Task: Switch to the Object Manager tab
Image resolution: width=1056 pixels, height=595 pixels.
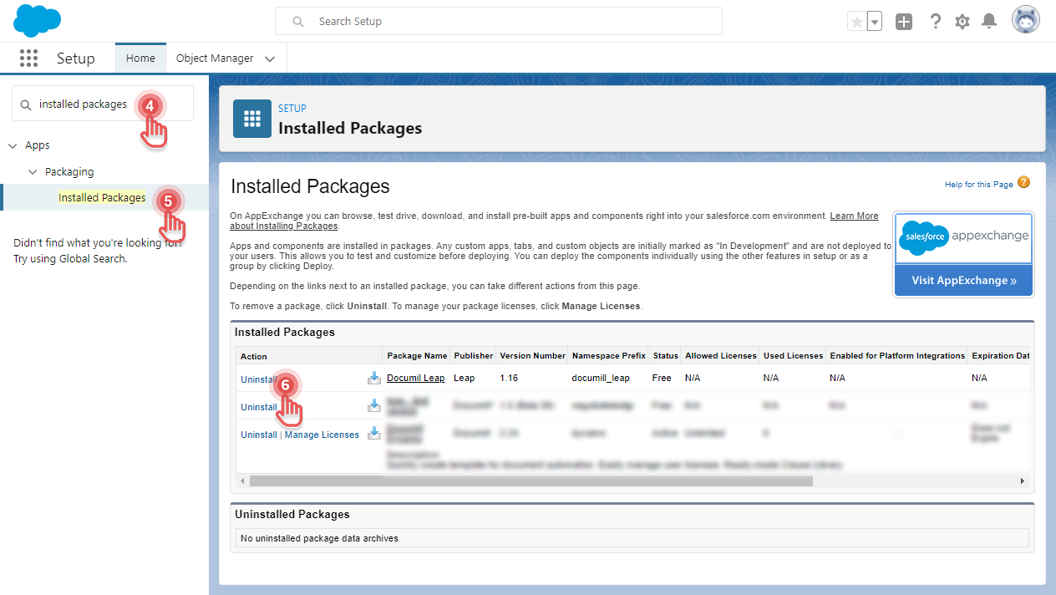Action: (x=216, y=58)
